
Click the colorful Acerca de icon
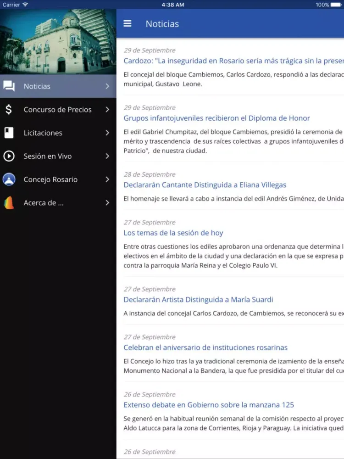(9, 203)
